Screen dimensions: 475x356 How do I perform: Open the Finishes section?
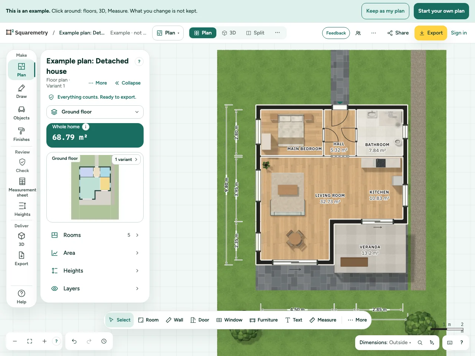pyautogui.click(x=22, y=134)
